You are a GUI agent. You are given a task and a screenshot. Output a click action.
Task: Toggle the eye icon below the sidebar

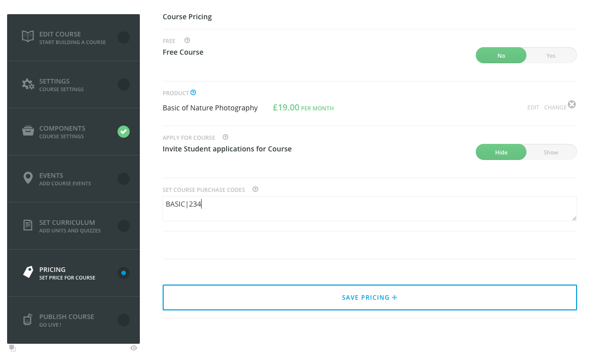134,348
